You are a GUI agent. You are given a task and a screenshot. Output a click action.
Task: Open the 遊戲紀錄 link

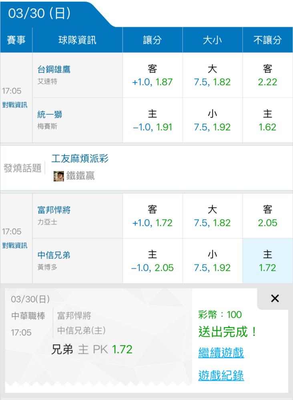pyautogui.click(x=221, y=375)
